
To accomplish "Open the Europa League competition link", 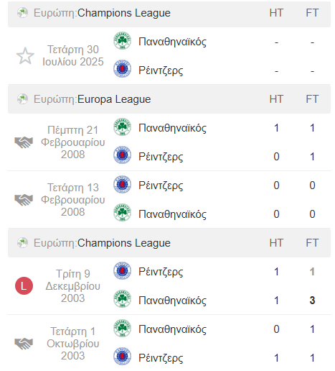I will 114,99.
